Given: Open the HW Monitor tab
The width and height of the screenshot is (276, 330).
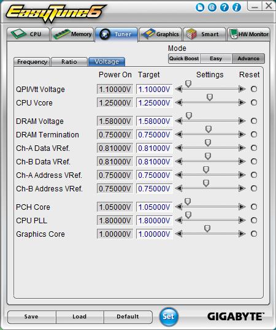Looking at the screenshot, I should (248, 34).
